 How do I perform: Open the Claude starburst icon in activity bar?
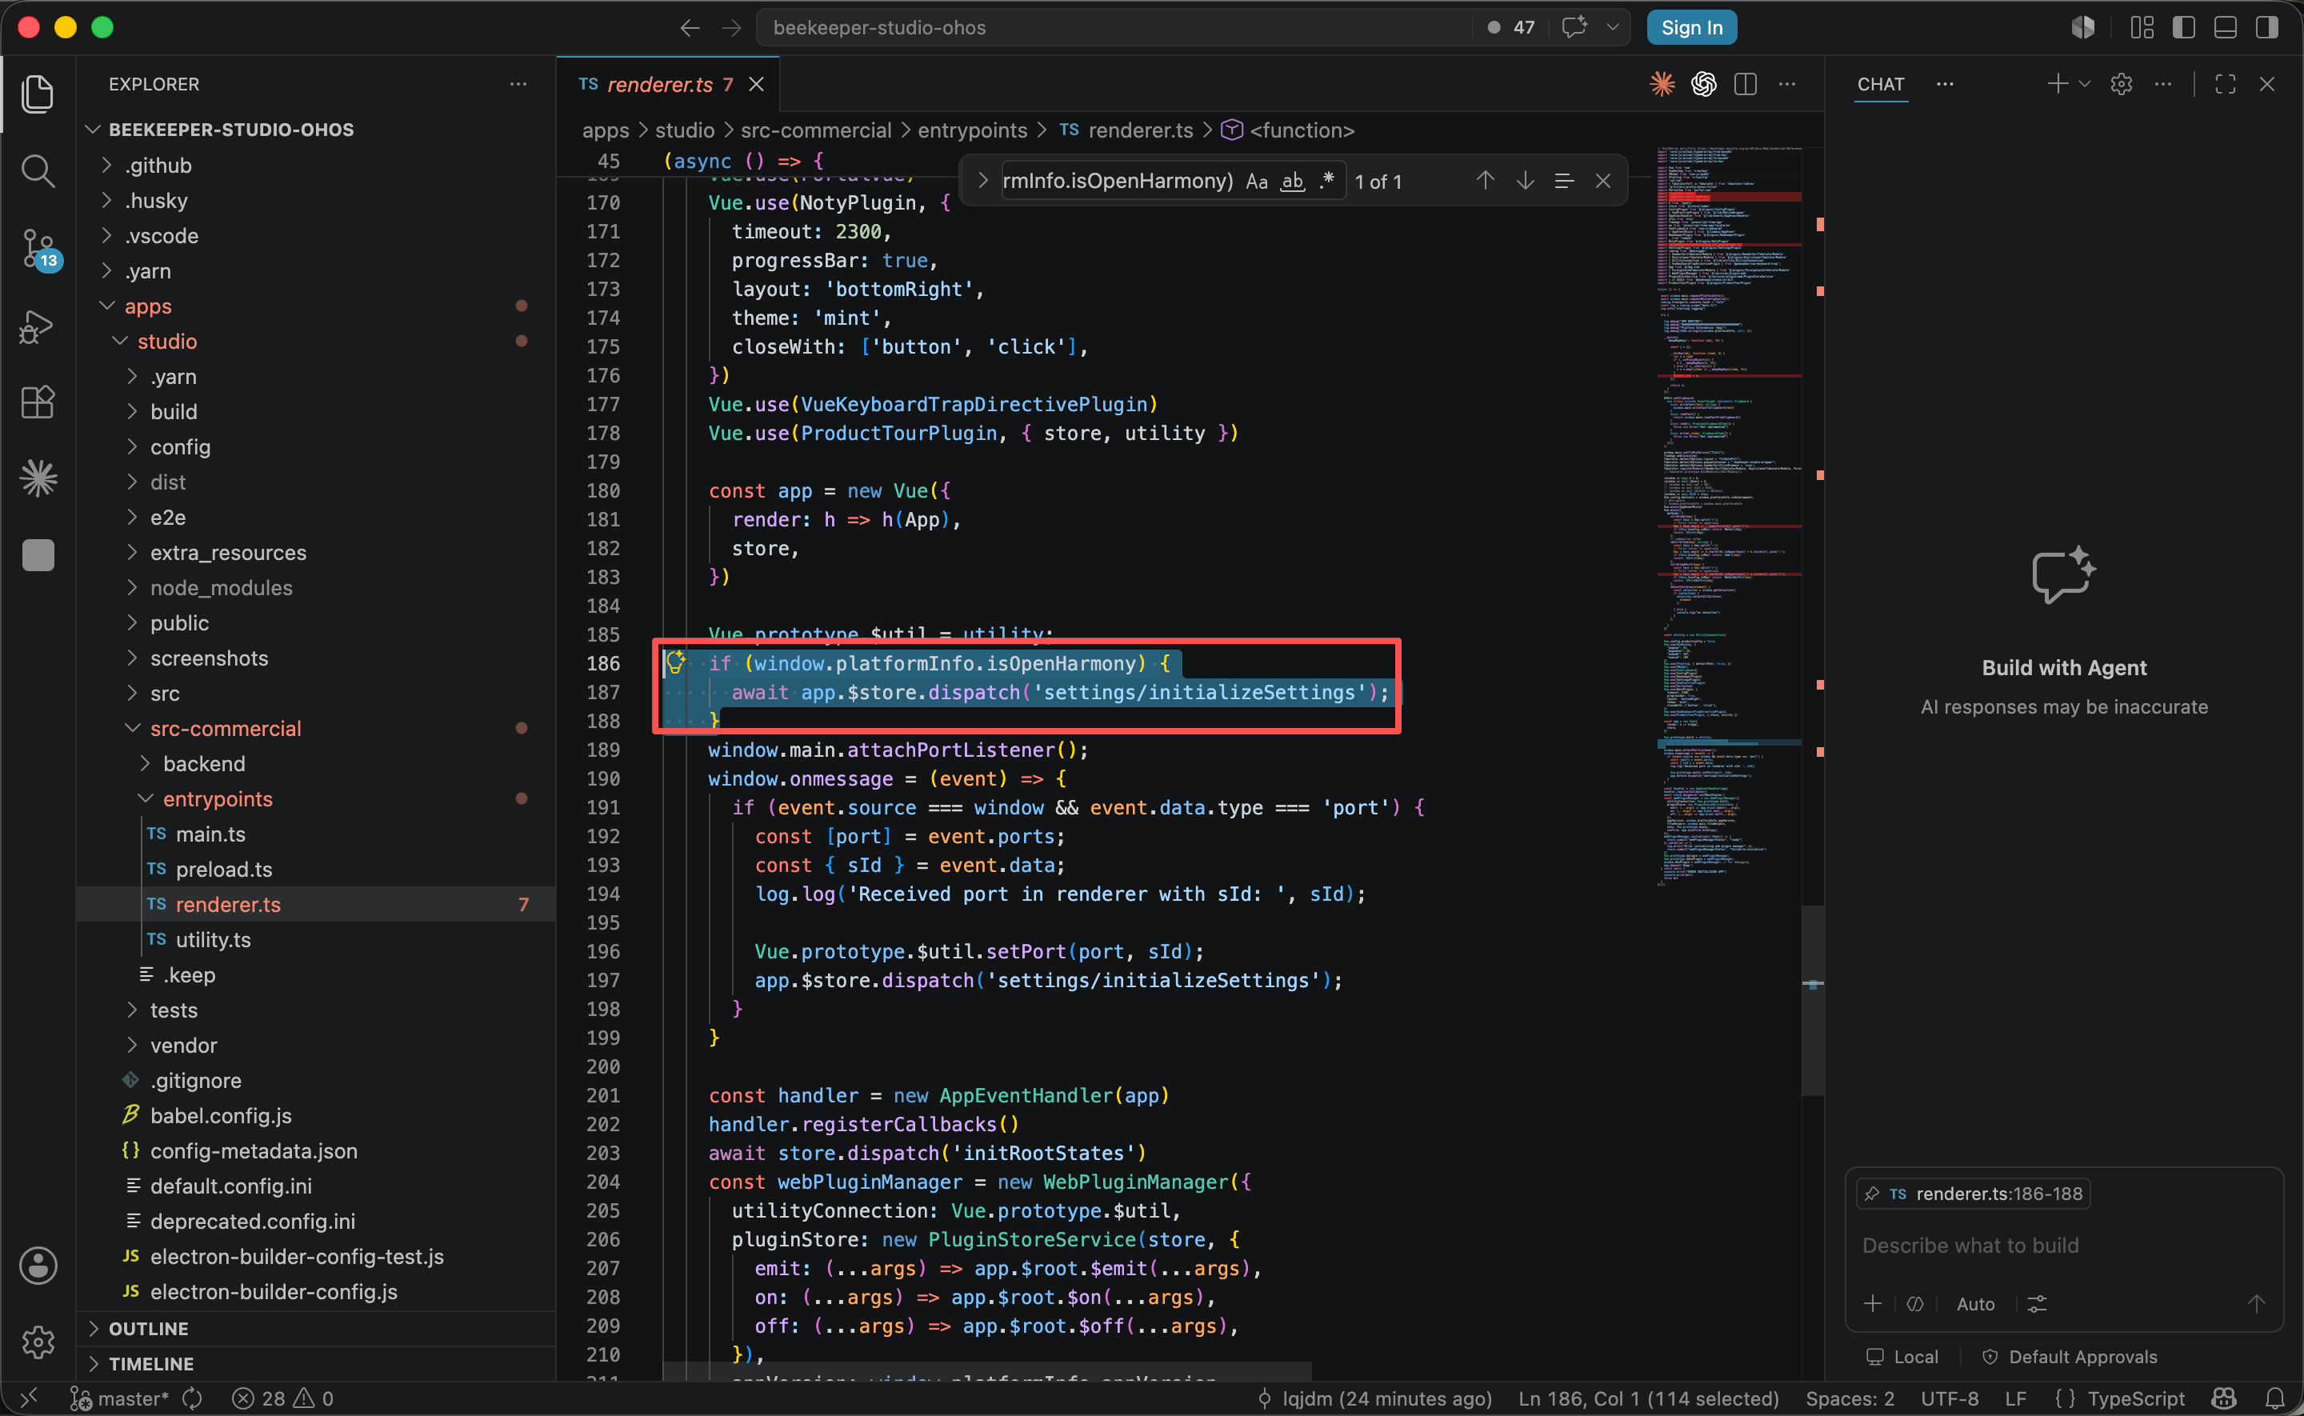(x=38, y=478)
